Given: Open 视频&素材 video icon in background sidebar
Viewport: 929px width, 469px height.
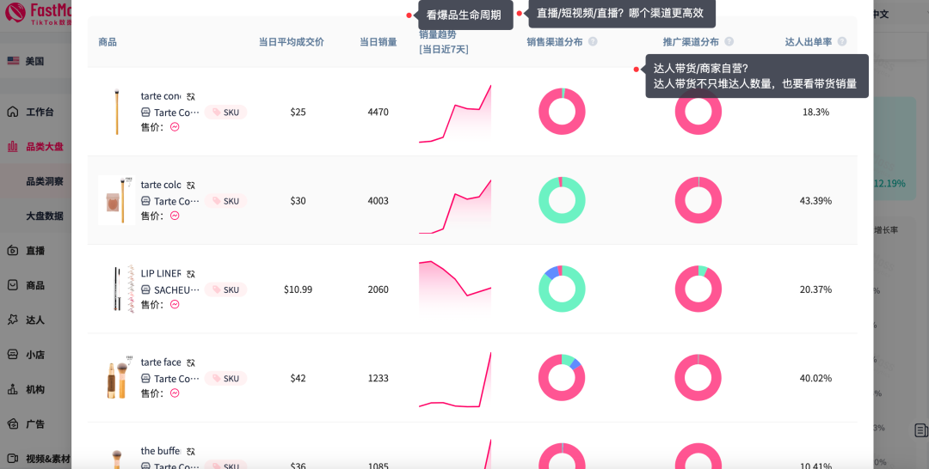Looking at the screenshot, I should [x=12, y=459].
